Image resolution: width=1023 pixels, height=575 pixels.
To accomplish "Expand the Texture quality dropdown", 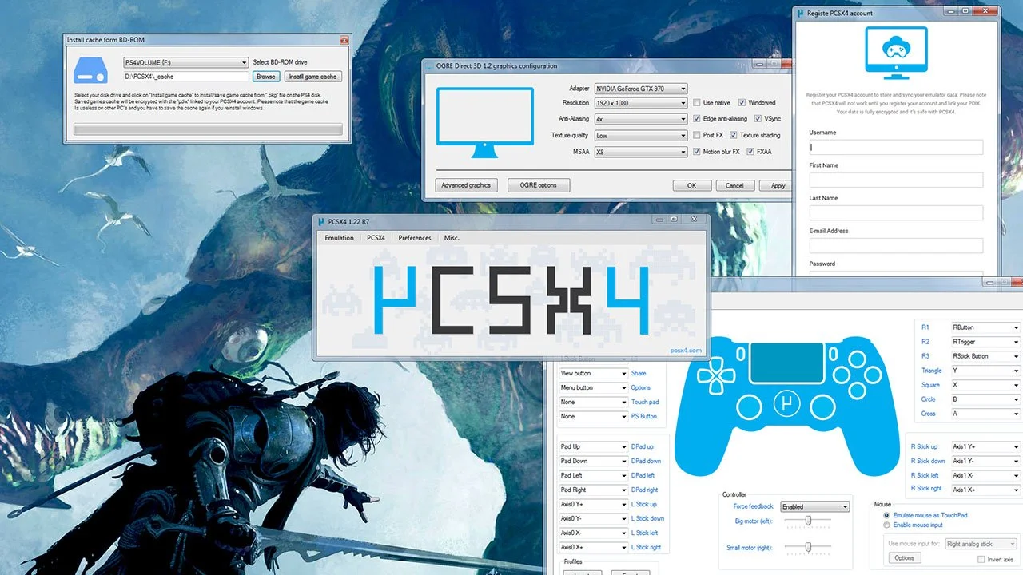I will tap(641, 136).
